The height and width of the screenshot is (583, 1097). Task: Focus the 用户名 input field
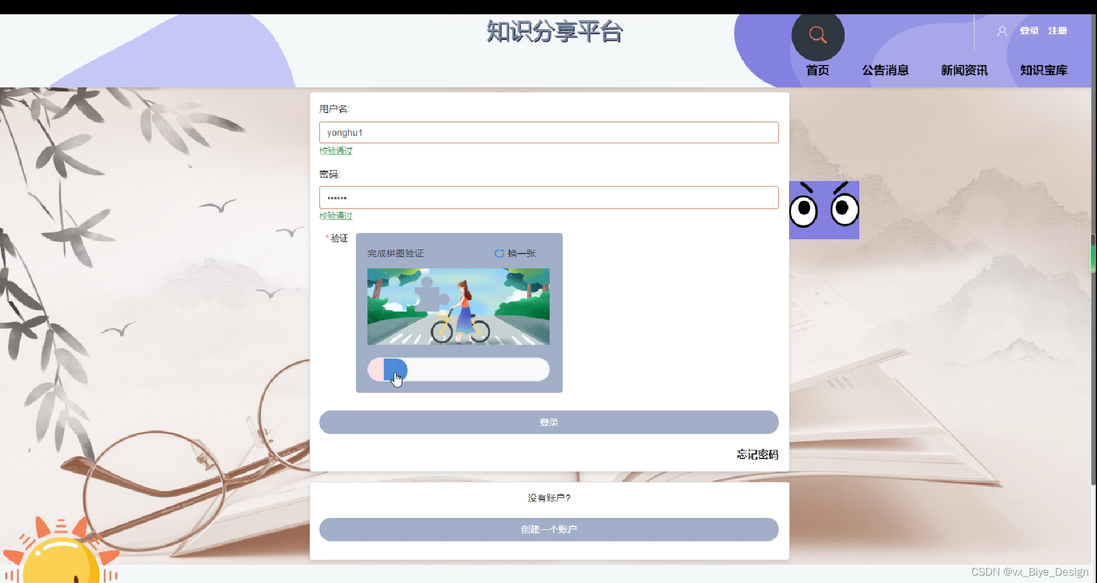click(x=548, y=132)
